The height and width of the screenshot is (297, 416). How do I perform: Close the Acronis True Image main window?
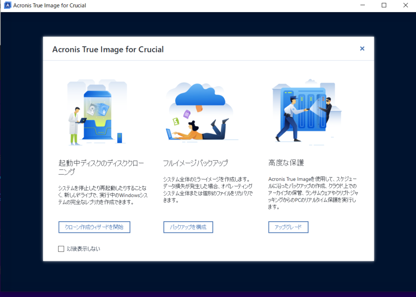pyautogui.click(x=405, y=5)
